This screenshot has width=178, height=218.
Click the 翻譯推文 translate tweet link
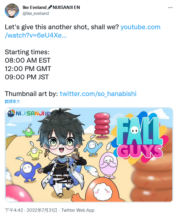pos(12,101)
